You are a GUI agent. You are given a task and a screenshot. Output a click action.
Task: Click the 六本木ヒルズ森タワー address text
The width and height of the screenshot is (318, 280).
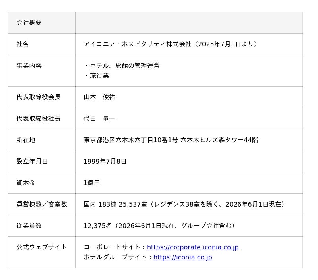point(212,140)
